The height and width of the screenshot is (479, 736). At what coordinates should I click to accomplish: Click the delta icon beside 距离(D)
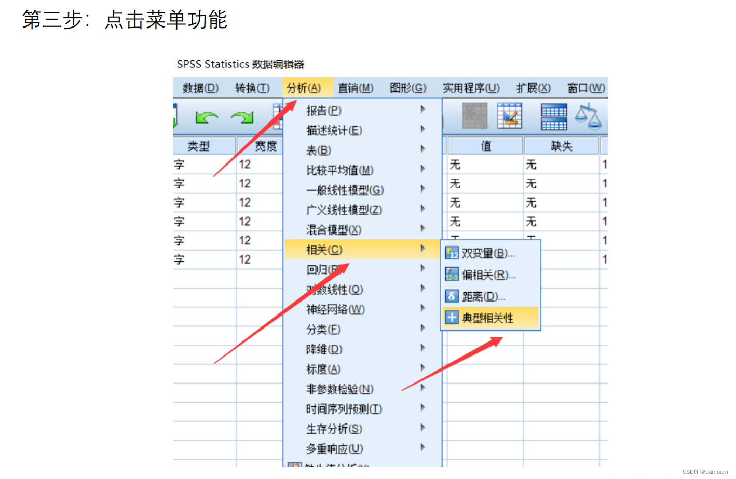pyautogui.click(x=452, y=296)
